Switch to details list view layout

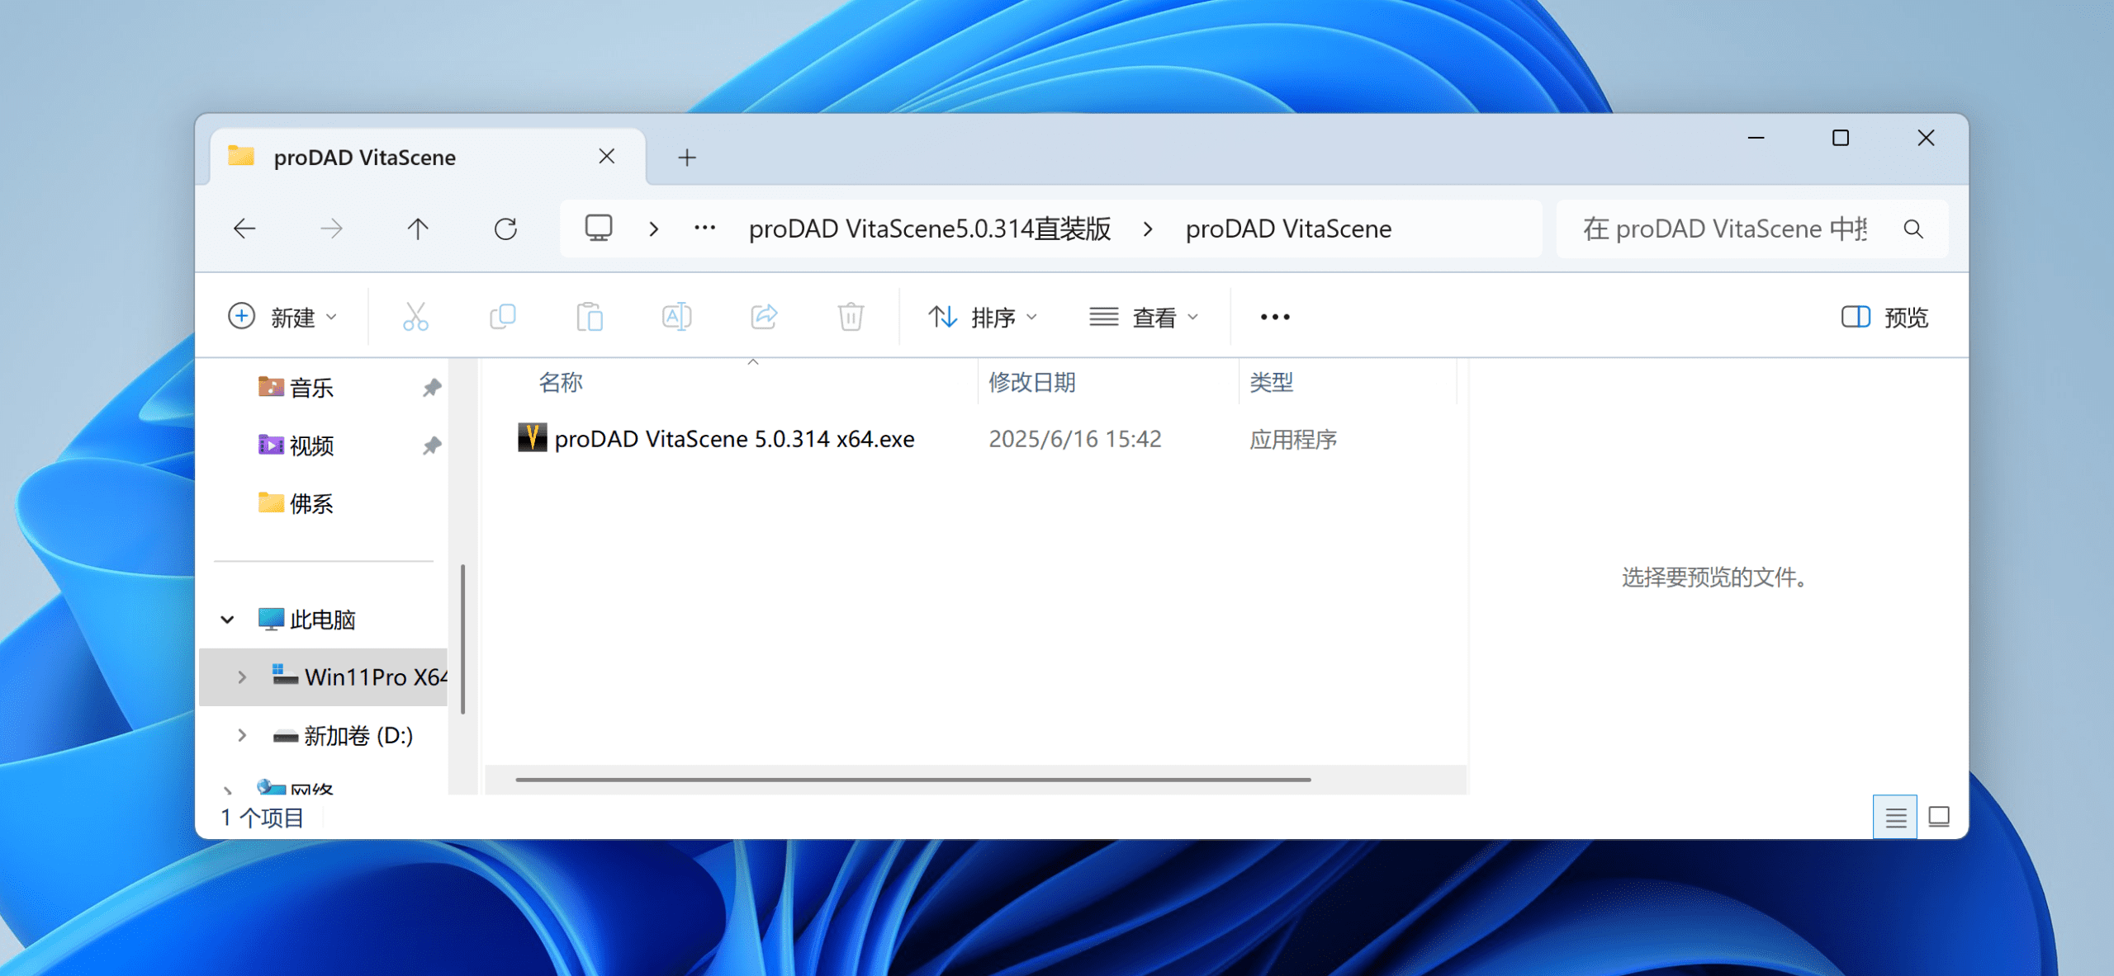(1895, 817)
